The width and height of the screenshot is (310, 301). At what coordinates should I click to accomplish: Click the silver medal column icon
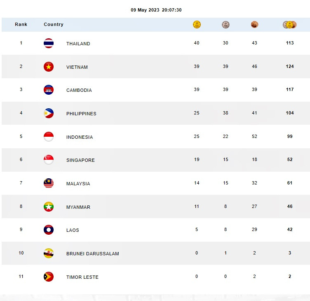pos(225,25)
